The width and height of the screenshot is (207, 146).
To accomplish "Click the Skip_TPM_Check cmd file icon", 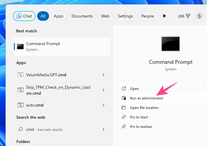I will 20,90.
